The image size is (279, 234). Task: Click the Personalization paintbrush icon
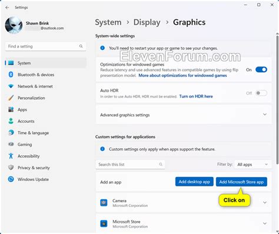tap(11, 98)
